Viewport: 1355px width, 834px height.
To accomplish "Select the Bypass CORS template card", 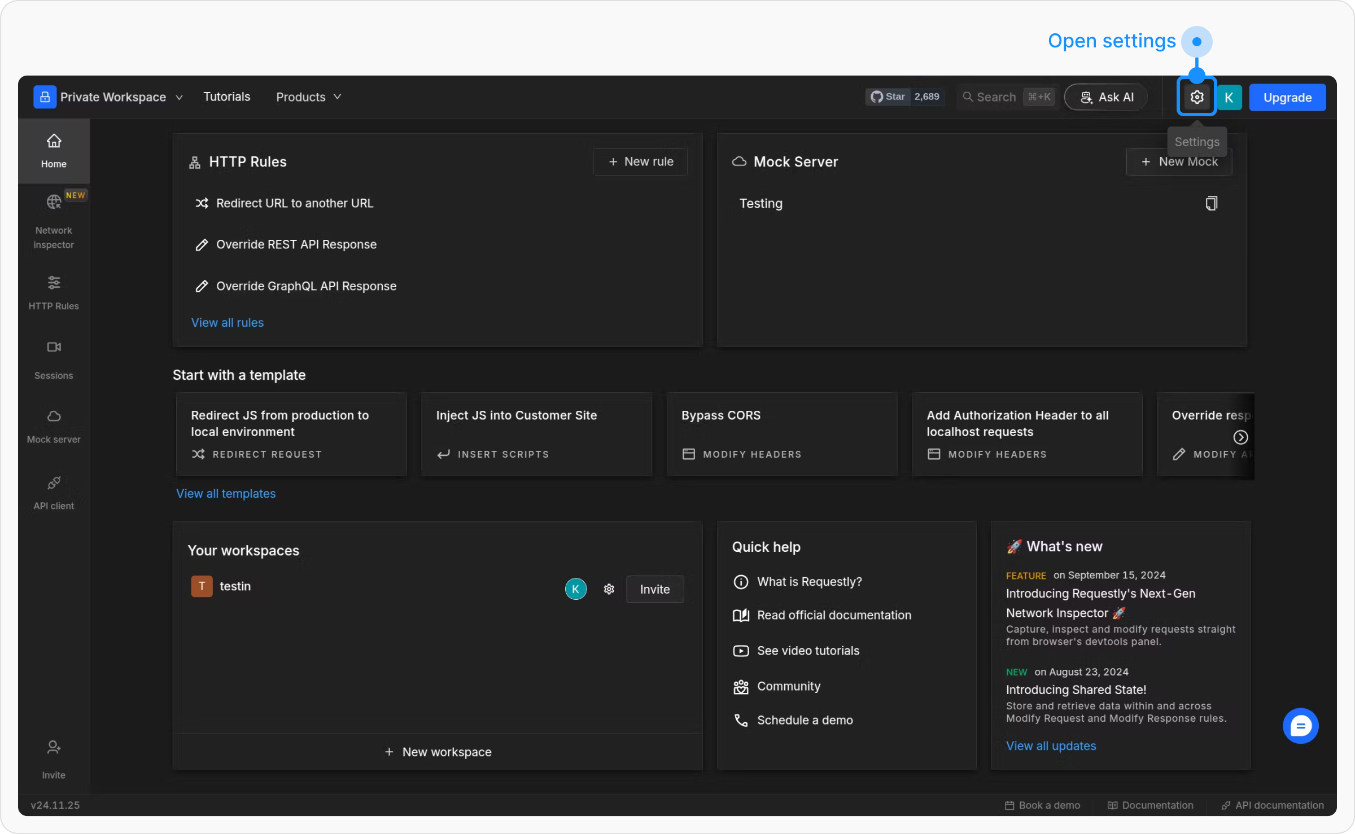I will click(x=781, y=434).
